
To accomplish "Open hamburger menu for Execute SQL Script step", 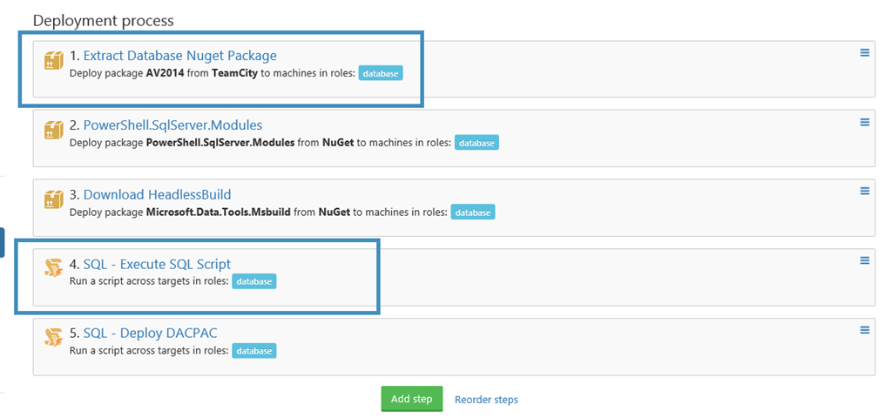I will click(x=865, y=260).
